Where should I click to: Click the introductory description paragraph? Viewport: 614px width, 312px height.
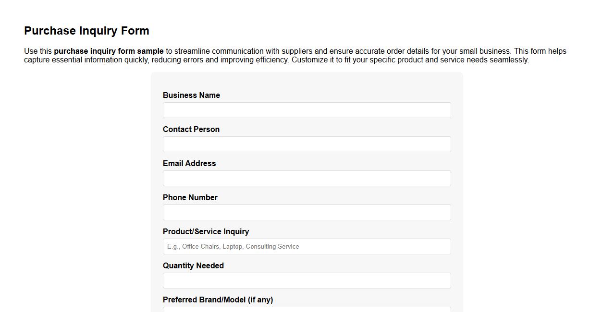295,55
